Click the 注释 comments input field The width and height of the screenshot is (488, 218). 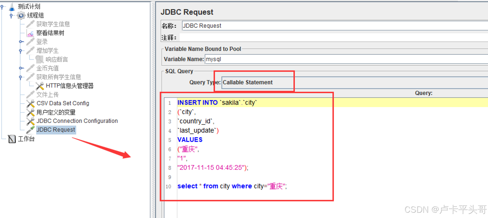(x=334, y=37)
